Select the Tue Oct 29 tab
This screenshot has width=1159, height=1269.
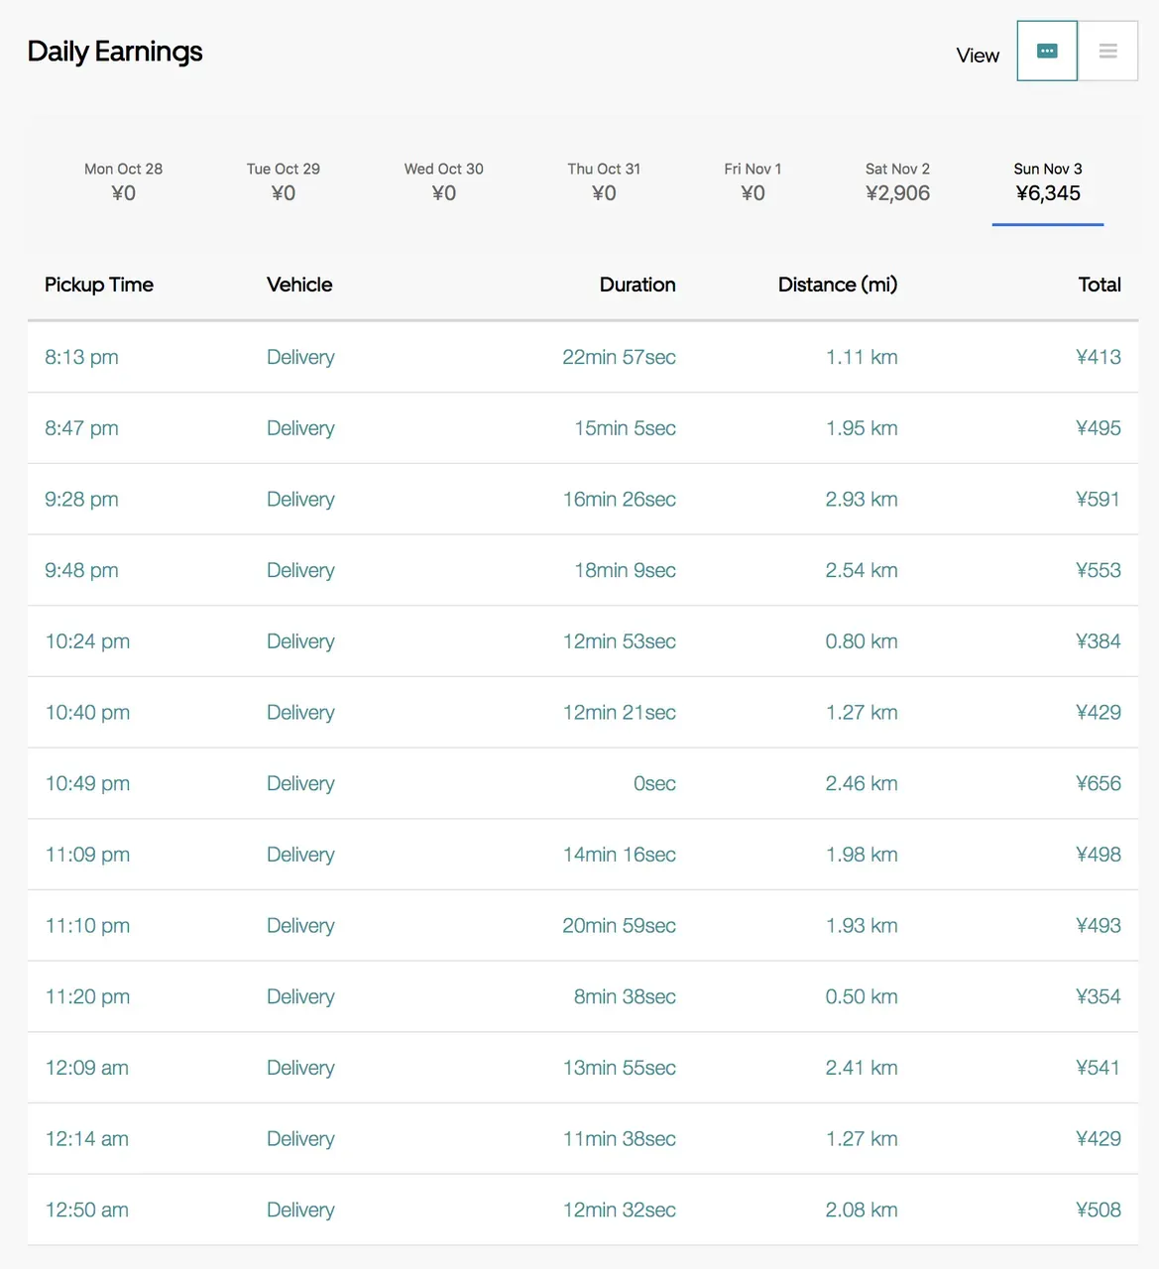[x=284, y=181]
